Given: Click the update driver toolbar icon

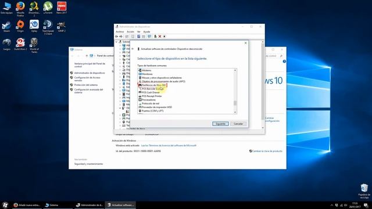Looking at the screenshot, I should point(155,37).
